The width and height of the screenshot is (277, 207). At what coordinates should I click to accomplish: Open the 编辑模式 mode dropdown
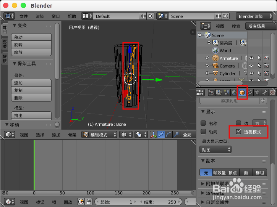pos(99,135)
